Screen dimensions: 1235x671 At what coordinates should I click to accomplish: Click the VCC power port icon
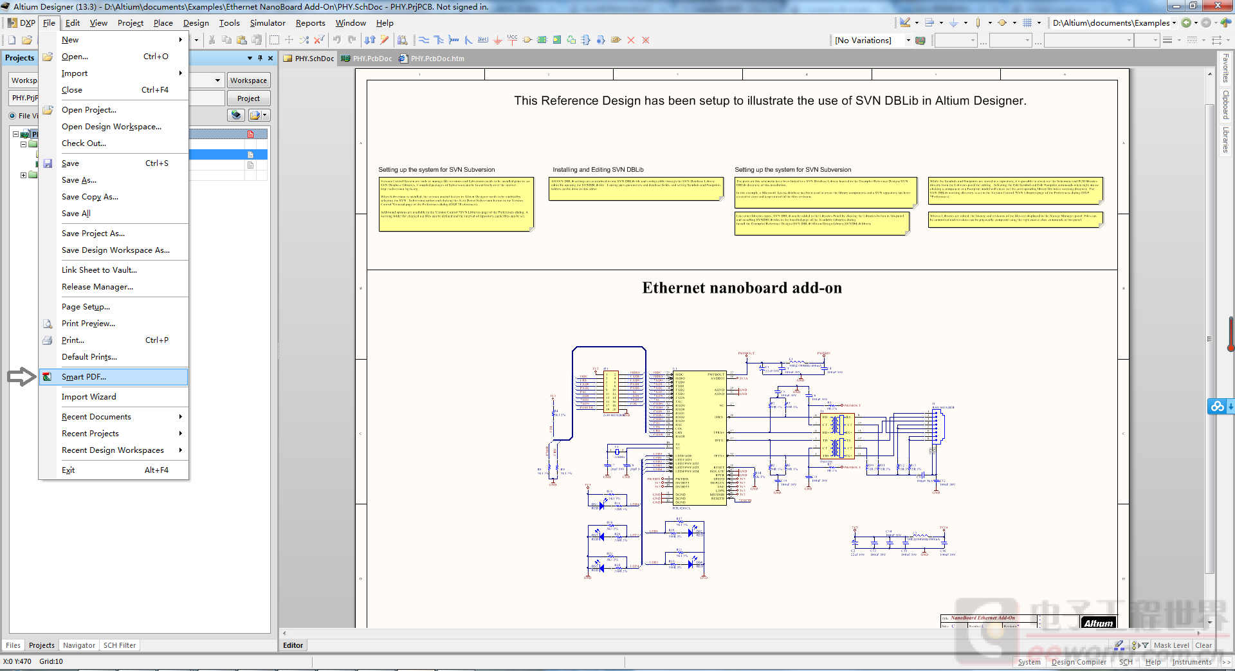(x=512, y=40)
